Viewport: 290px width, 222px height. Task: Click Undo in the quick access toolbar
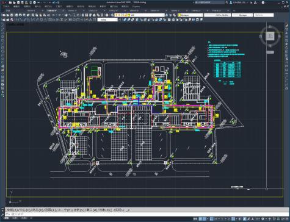pos(38,2)
